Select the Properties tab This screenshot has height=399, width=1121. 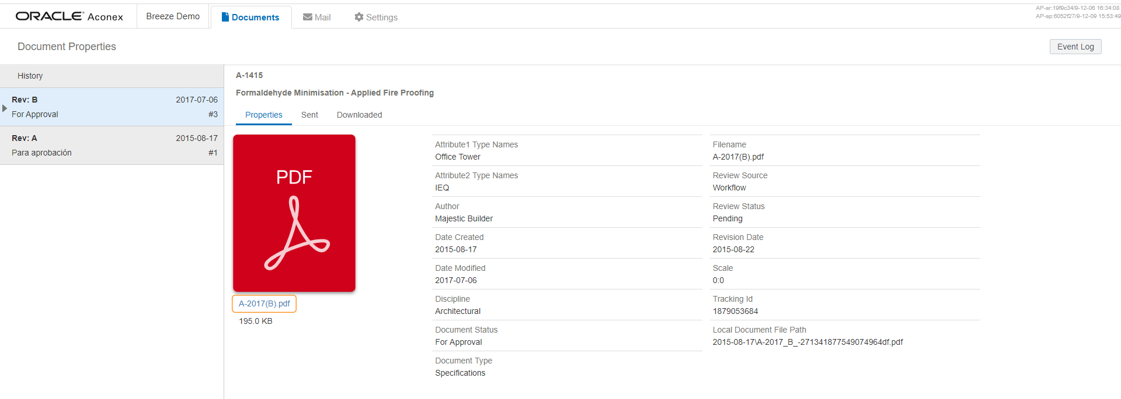263,115
